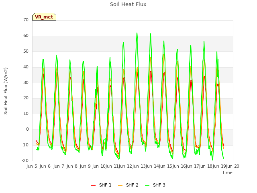257x193 pixels.
Task: Toggle the SHF 2 legend entry
Action: coord(128,185)
